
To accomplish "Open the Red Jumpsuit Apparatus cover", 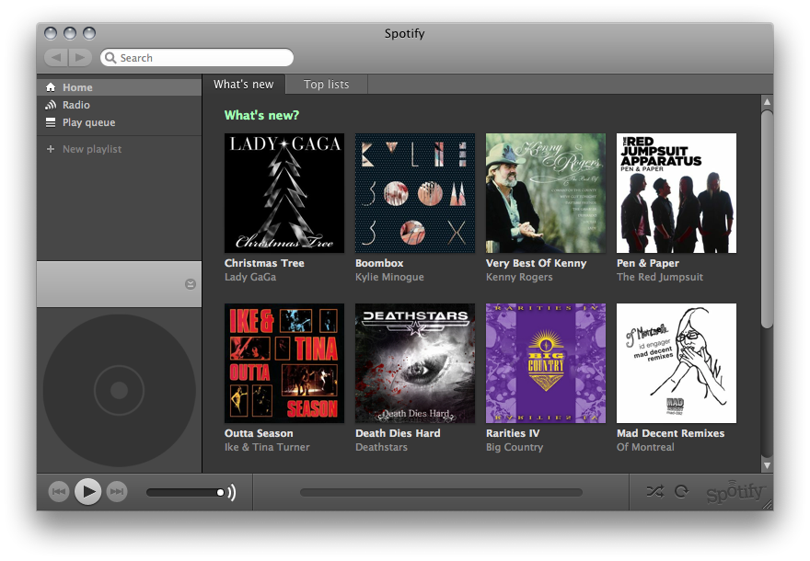I will click(677, 193).
